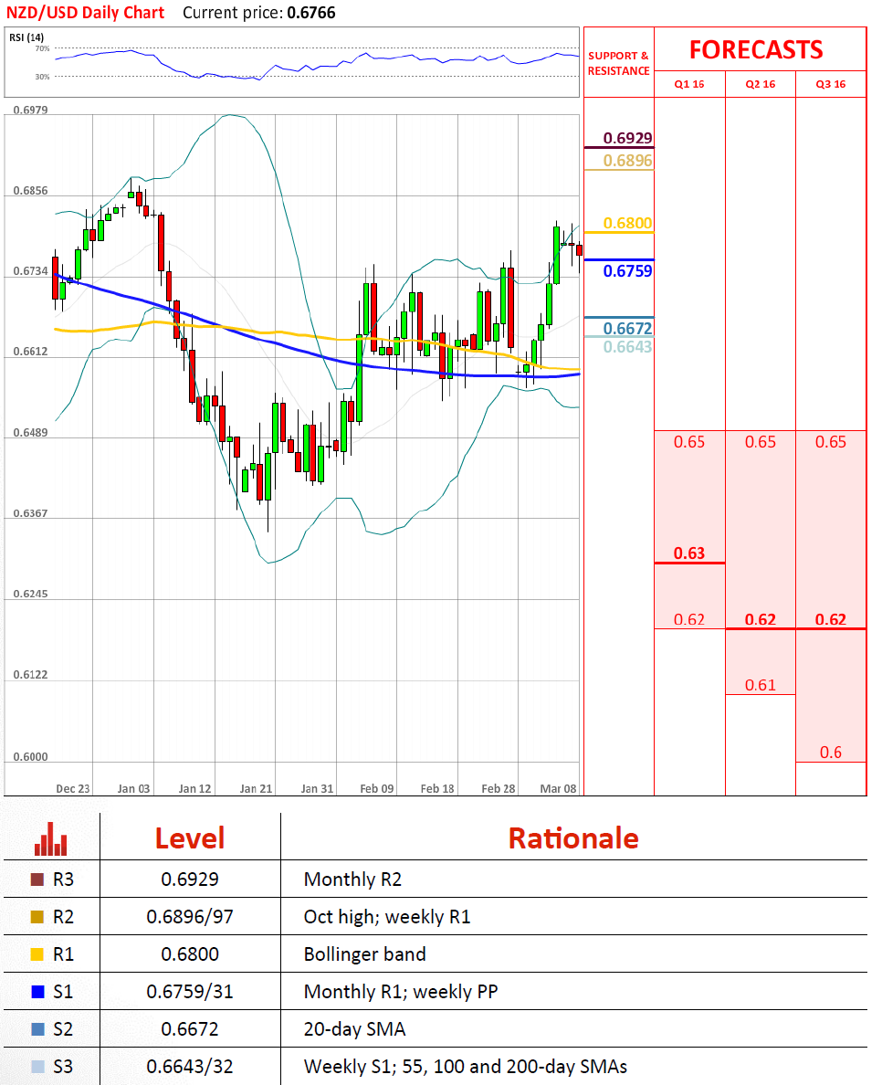
Task: Click the RSI (14) indicator label
Action: pyautogui.click(x=26, y=37)
